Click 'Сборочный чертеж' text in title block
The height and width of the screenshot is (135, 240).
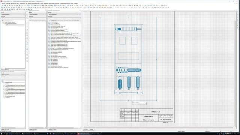[148, 120]
